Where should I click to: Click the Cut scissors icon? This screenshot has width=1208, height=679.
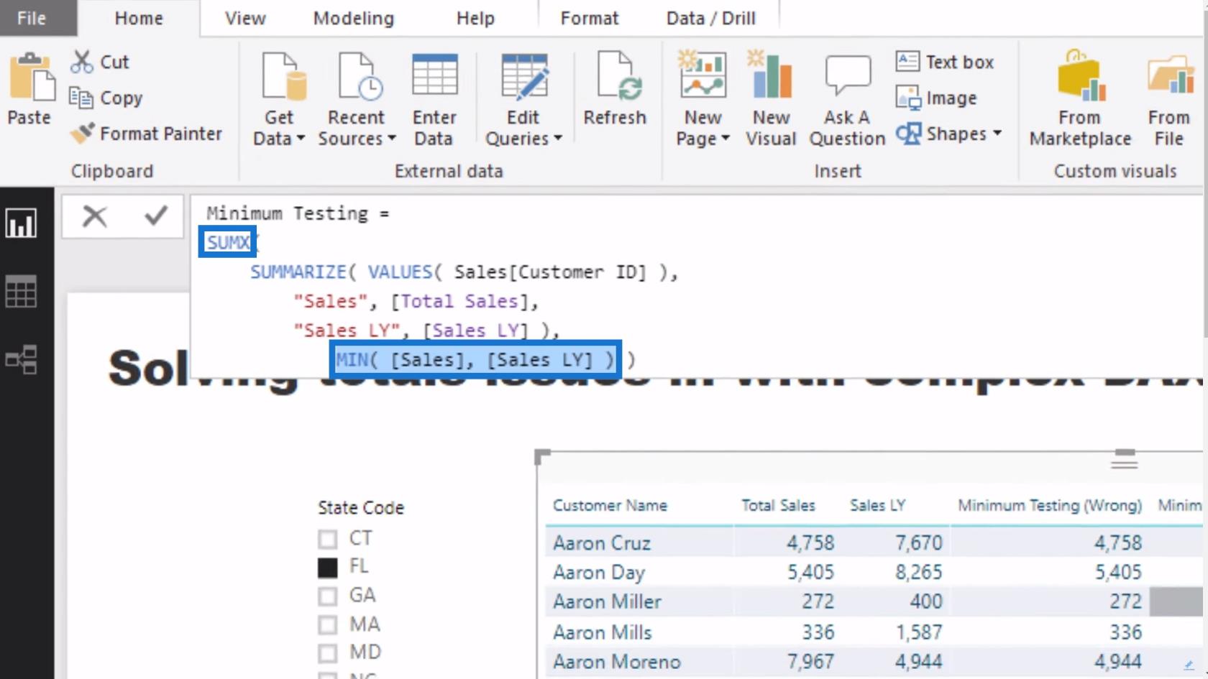point(81,62)
